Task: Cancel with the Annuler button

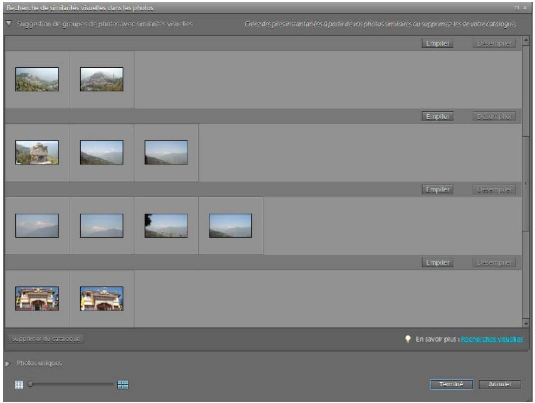Action: 499,384
